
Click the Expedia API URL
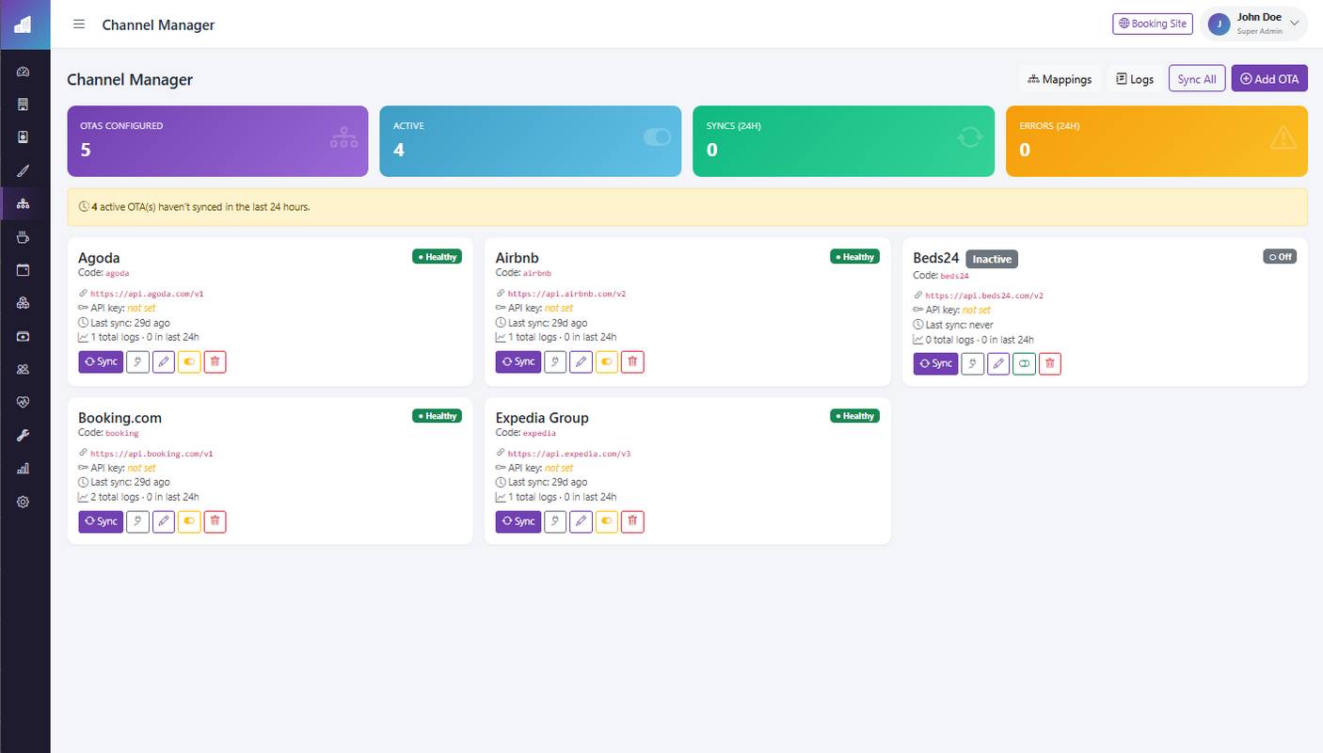(569, 454)
